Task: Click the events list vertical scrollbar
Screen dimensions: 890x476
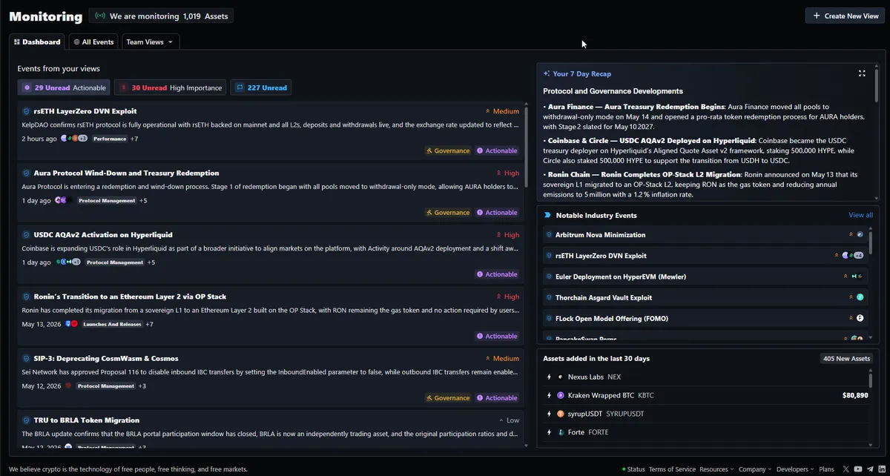Action: pos(528,148)
